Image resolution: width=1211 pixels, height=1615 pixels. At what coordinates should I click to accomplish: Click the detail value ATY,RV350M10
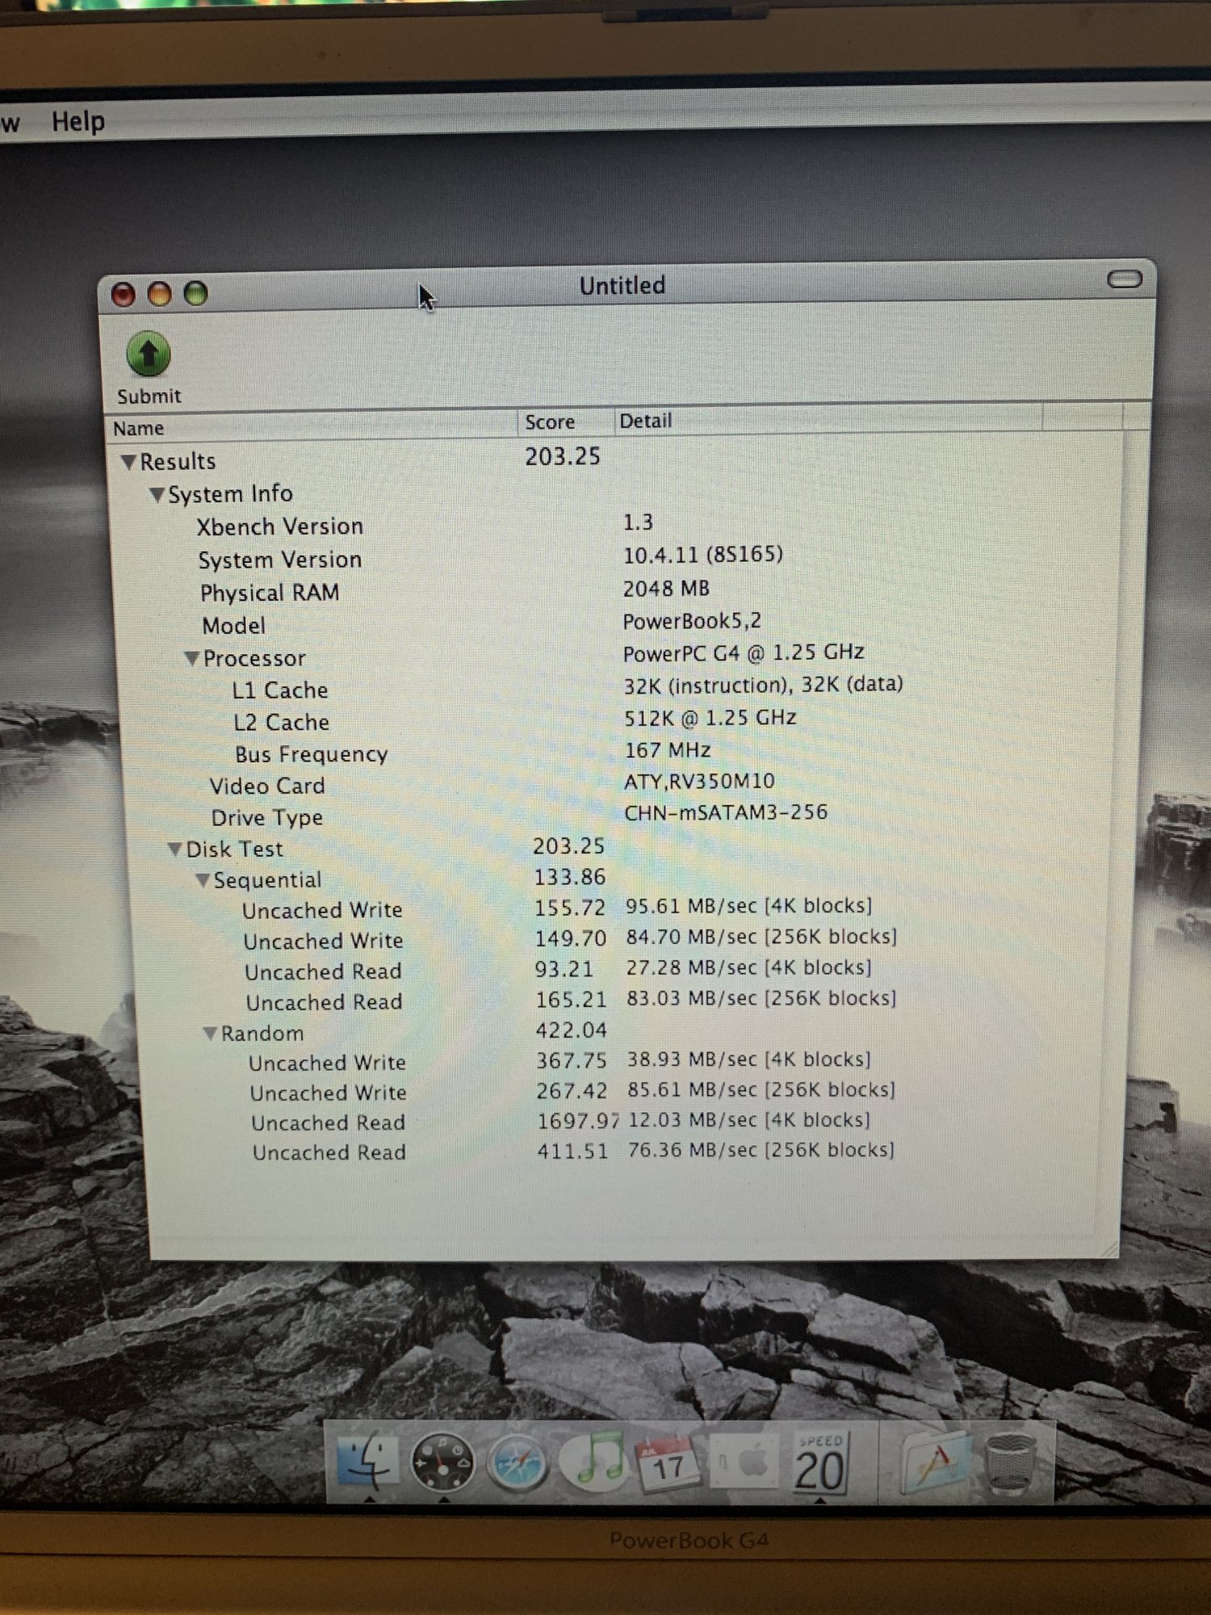click(x=699, y=782)
